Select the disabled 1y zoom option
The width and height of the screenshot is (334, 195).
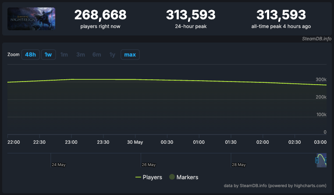pos(112,55)
